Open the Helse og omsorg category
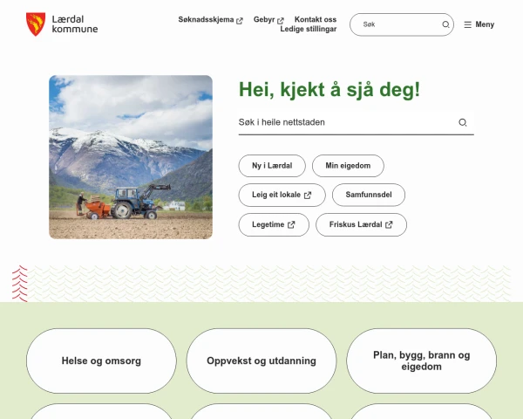Image resolution: width=523 pixels, height=419 pixels. pos(101,361)
